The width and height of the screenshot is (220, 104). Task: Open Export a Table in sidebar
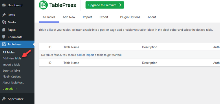(x=11, y=71)
